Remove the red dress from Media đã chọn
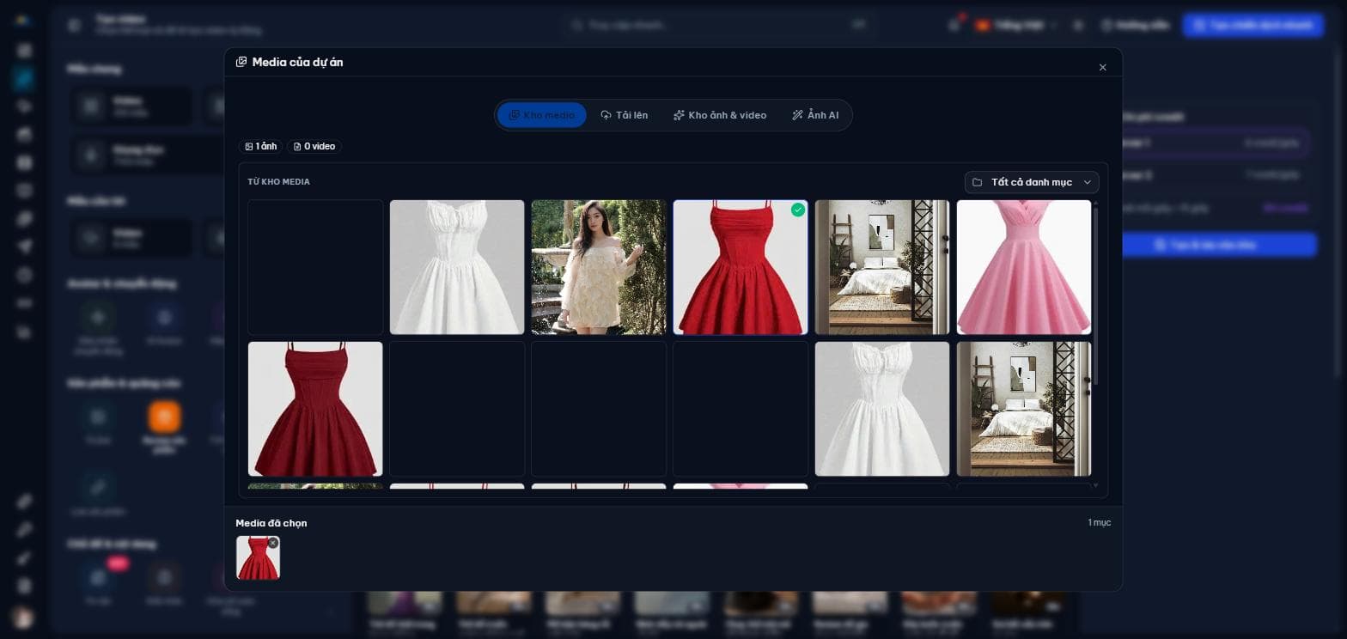Screen dimensions: 1347x639 coord(273,543)
